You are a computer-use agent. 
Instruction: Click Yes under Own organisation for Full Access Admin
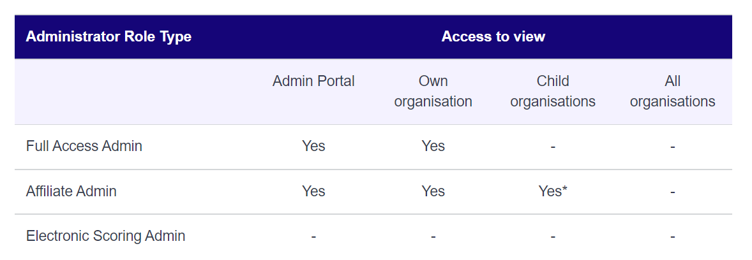[433, 146]
